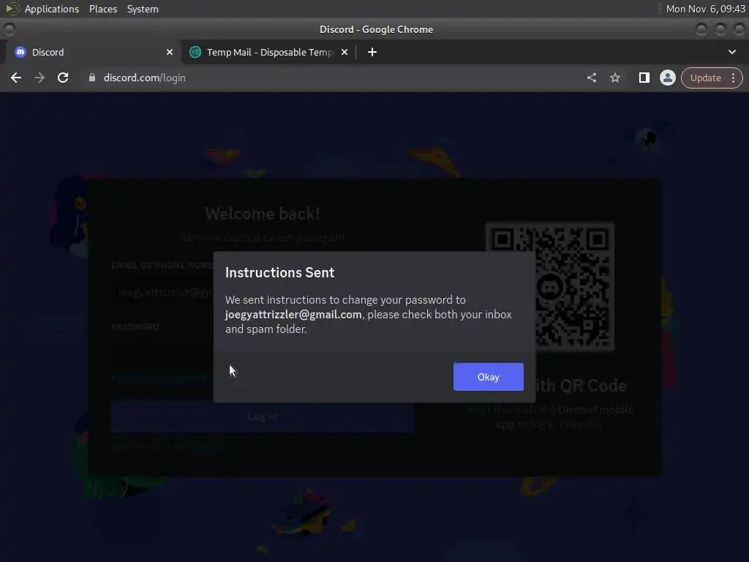Click the Discord favicon on the tab
Screen dimensions: 749x562
pos(20,52)
